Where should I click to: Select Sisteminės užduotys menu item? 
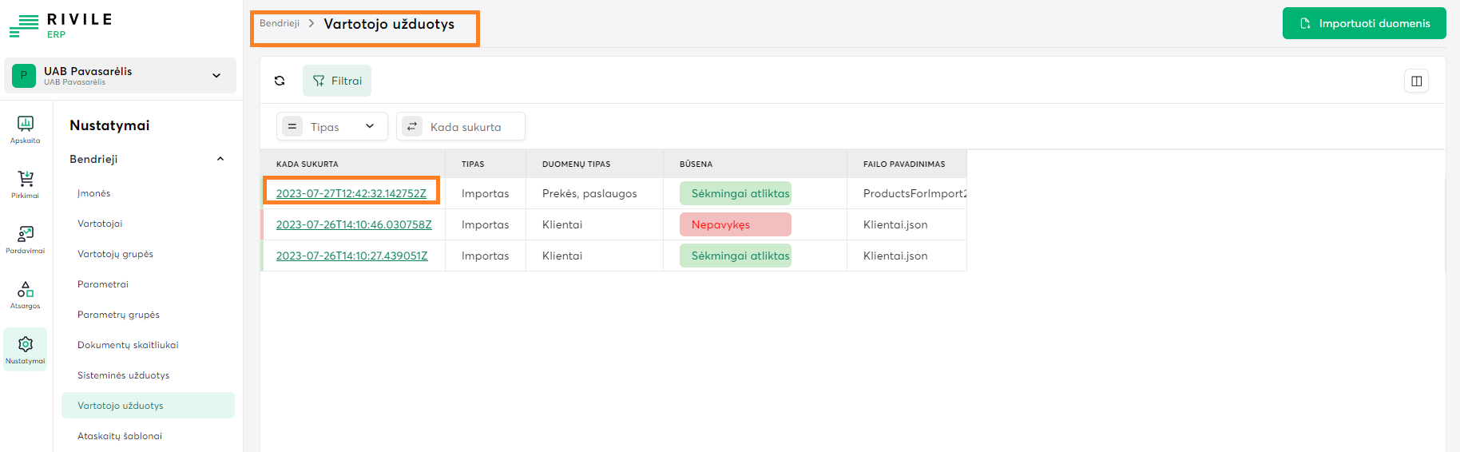coord(123,375)
